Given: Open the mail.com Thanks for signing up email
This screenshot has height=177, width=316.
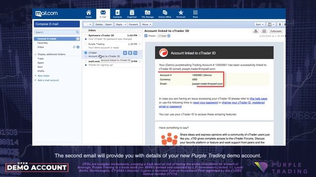Looking at the screenshot, I should click(x=112, y=63).
